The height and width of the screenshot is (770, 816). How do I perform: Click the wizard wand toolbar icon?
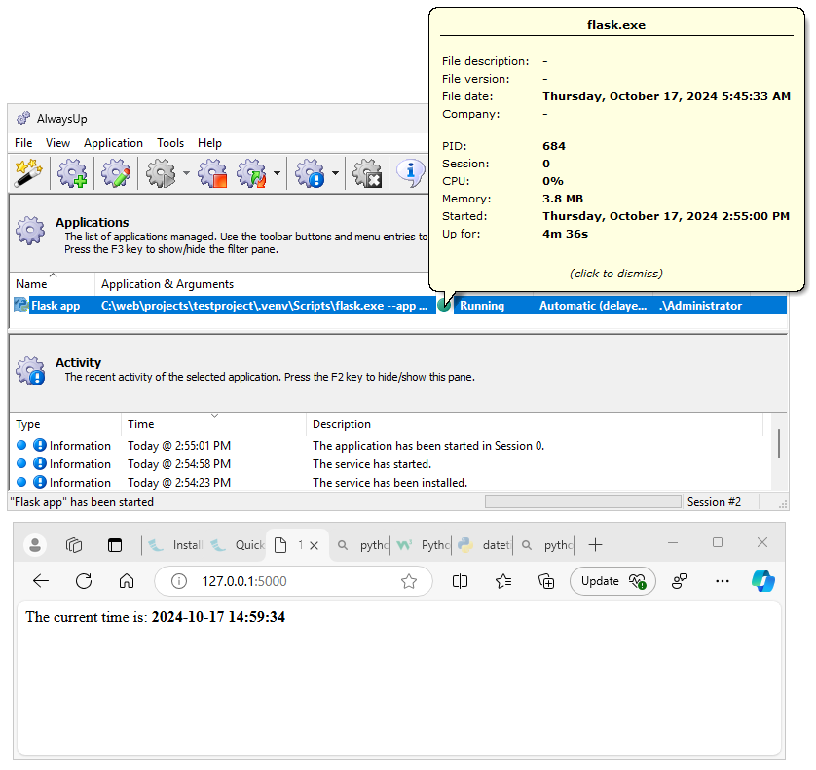click(x=27, y=174)
